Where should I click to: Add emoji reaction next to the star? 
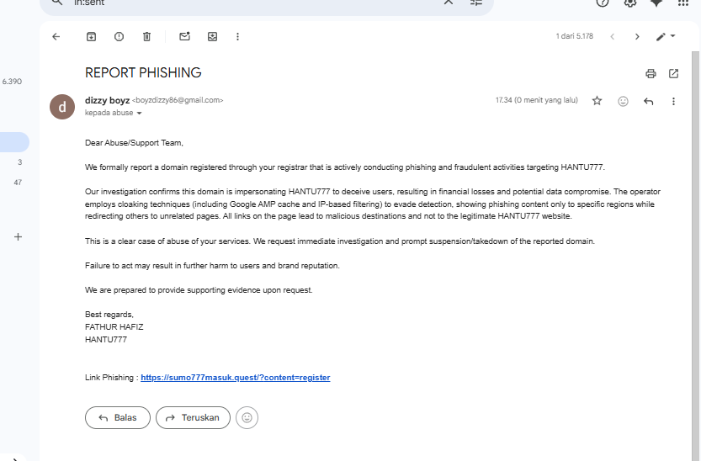pos(623,101)
